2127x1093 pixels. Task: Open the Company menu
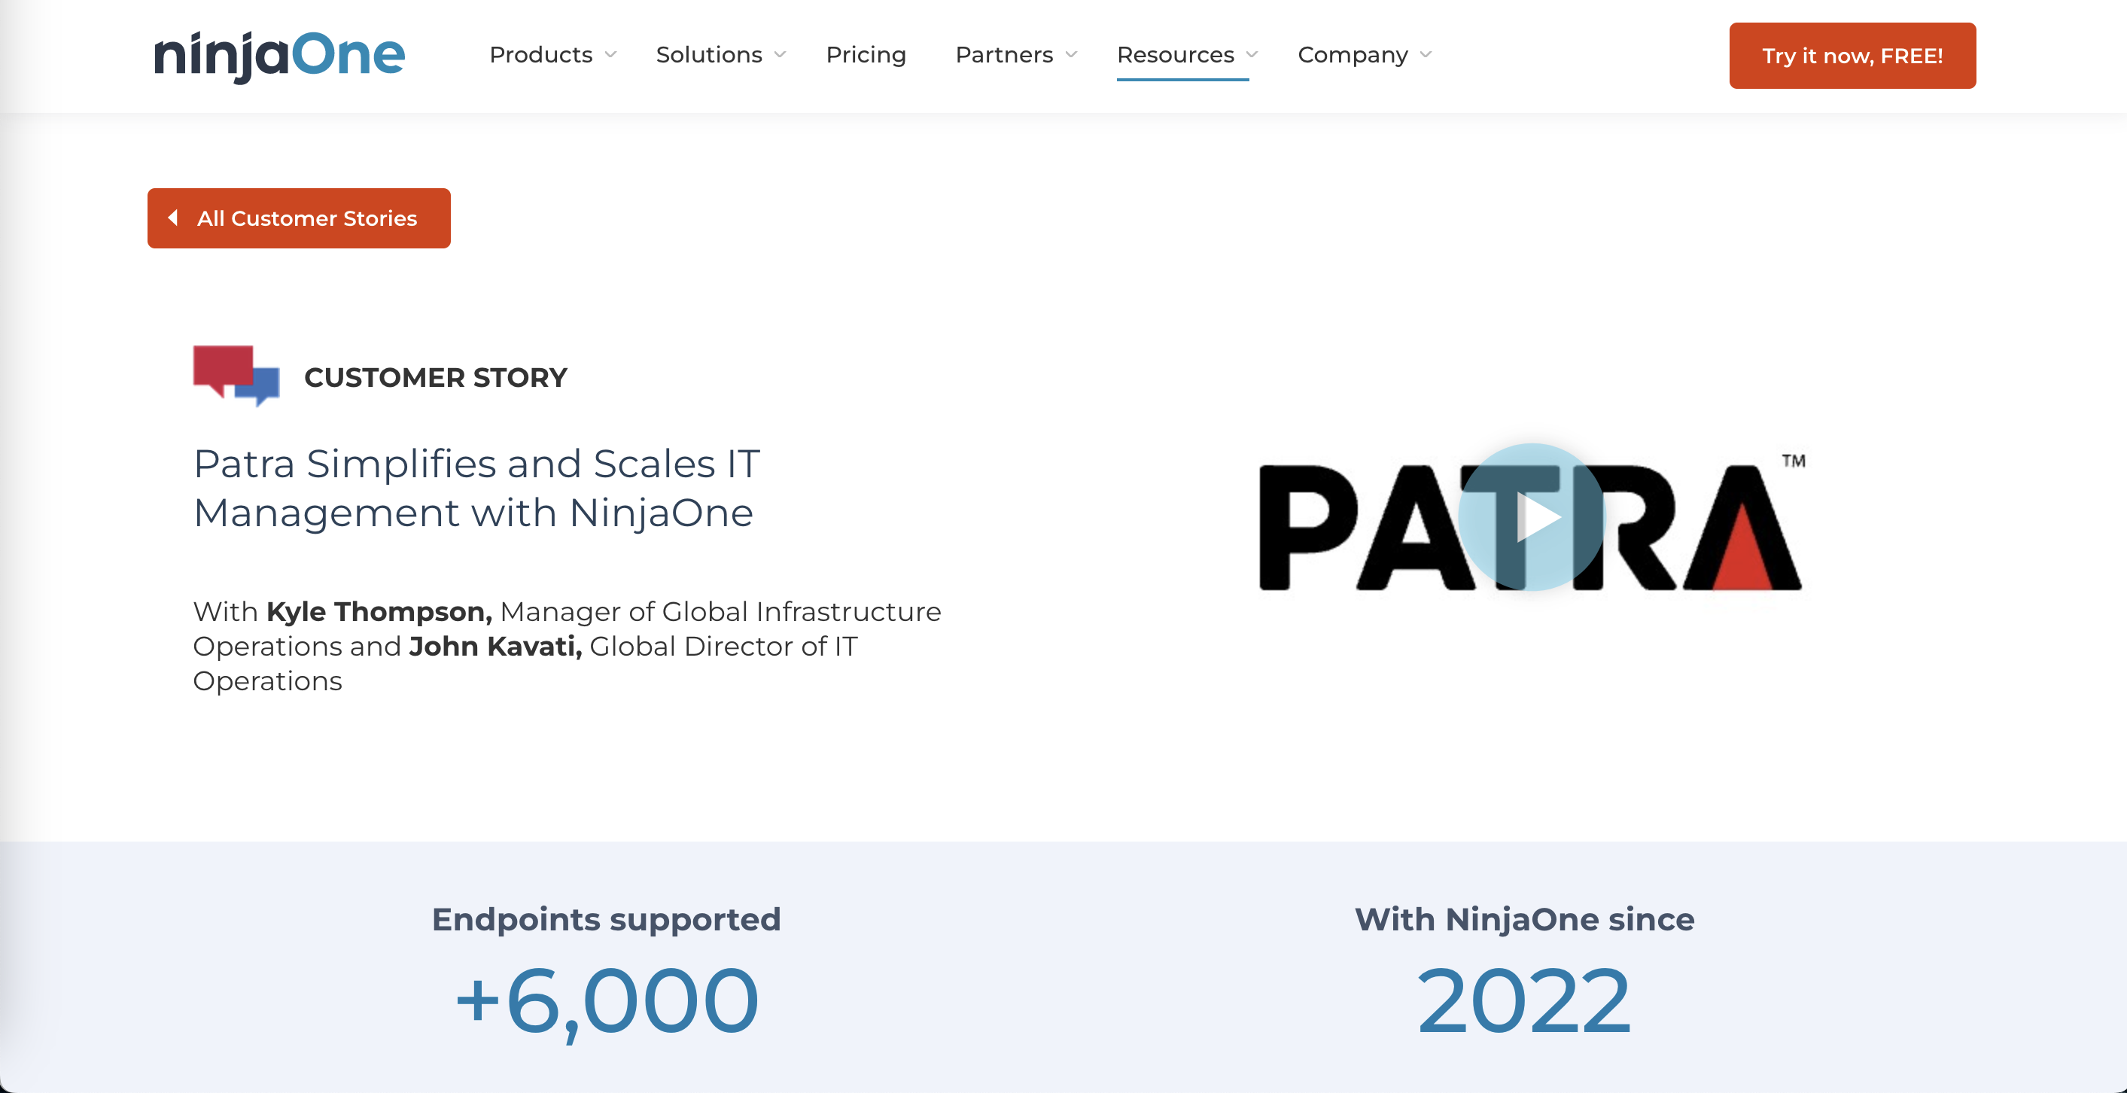coord(1353,55)
